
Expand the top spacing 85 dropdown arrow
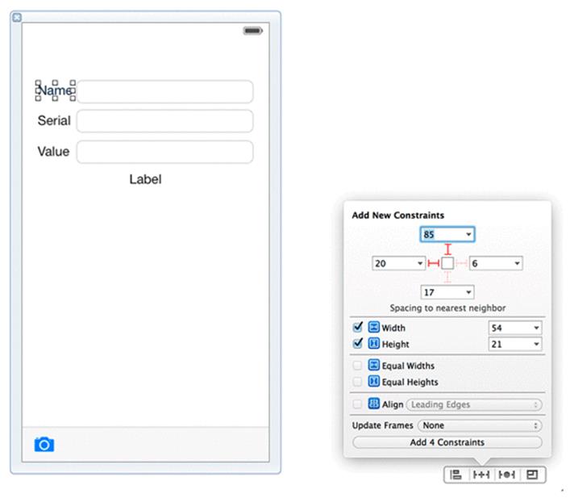click(x=468, y=234)
